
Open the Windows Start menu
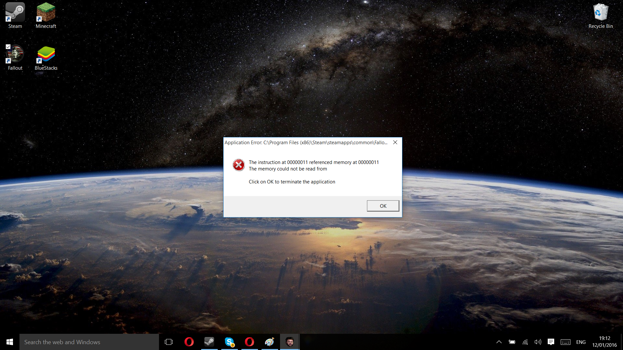coord(10,342)
